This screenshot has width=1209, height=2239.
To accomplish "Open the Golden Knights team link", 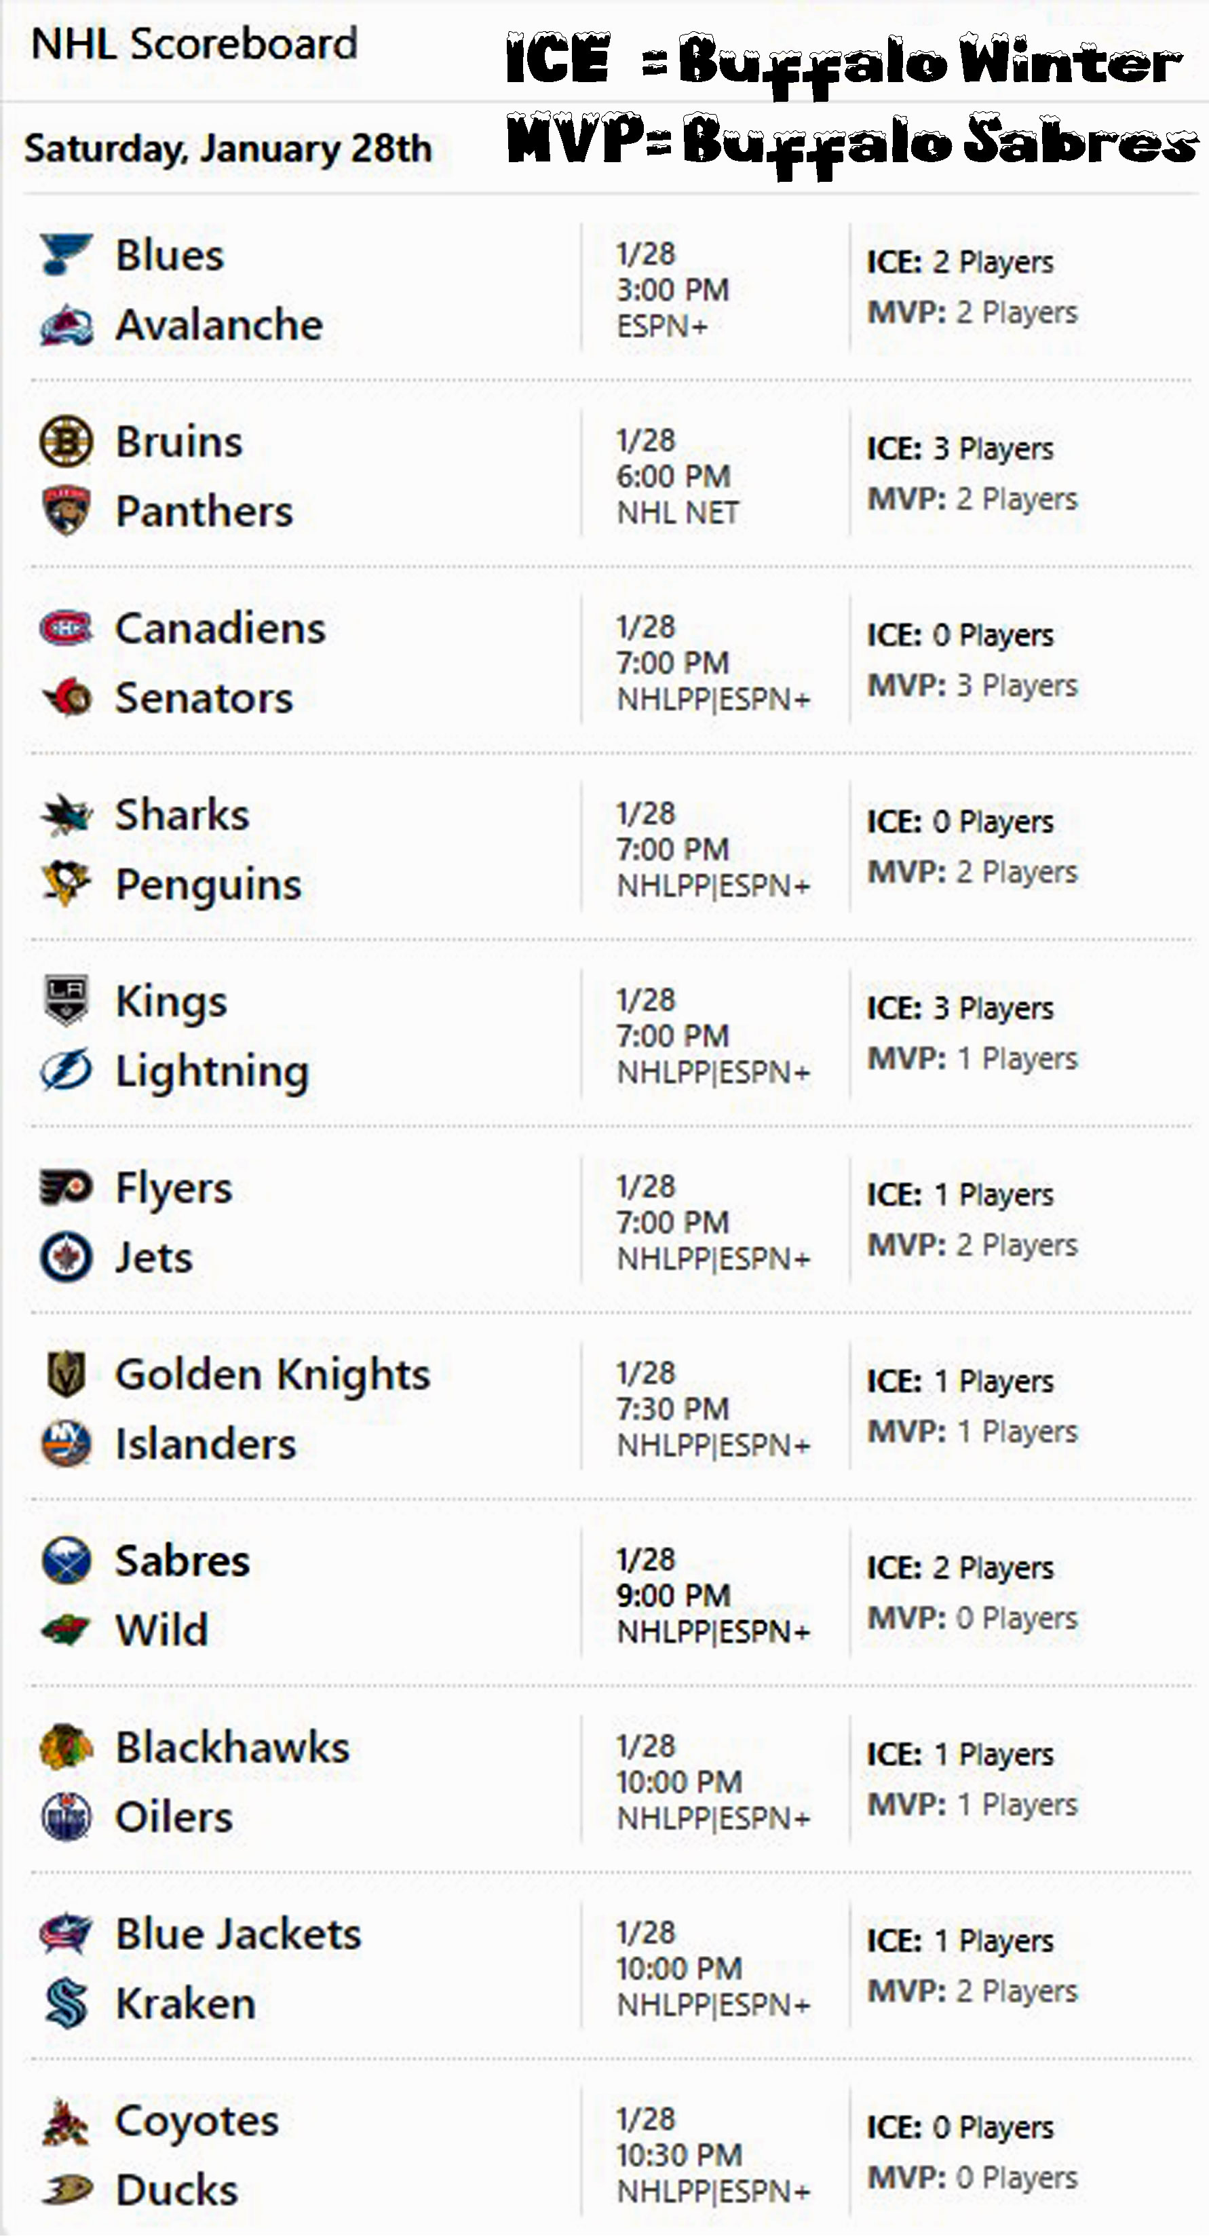I will (x=272, y=1375).
